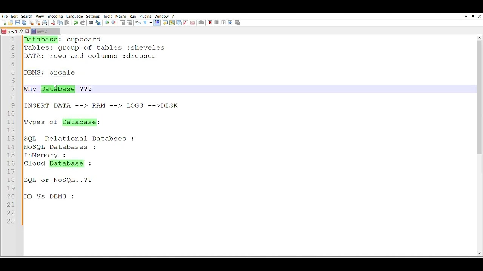Screen dimensions: 483x271
Task: Open the Replace toolbar icon
Action: pos(98,23)
